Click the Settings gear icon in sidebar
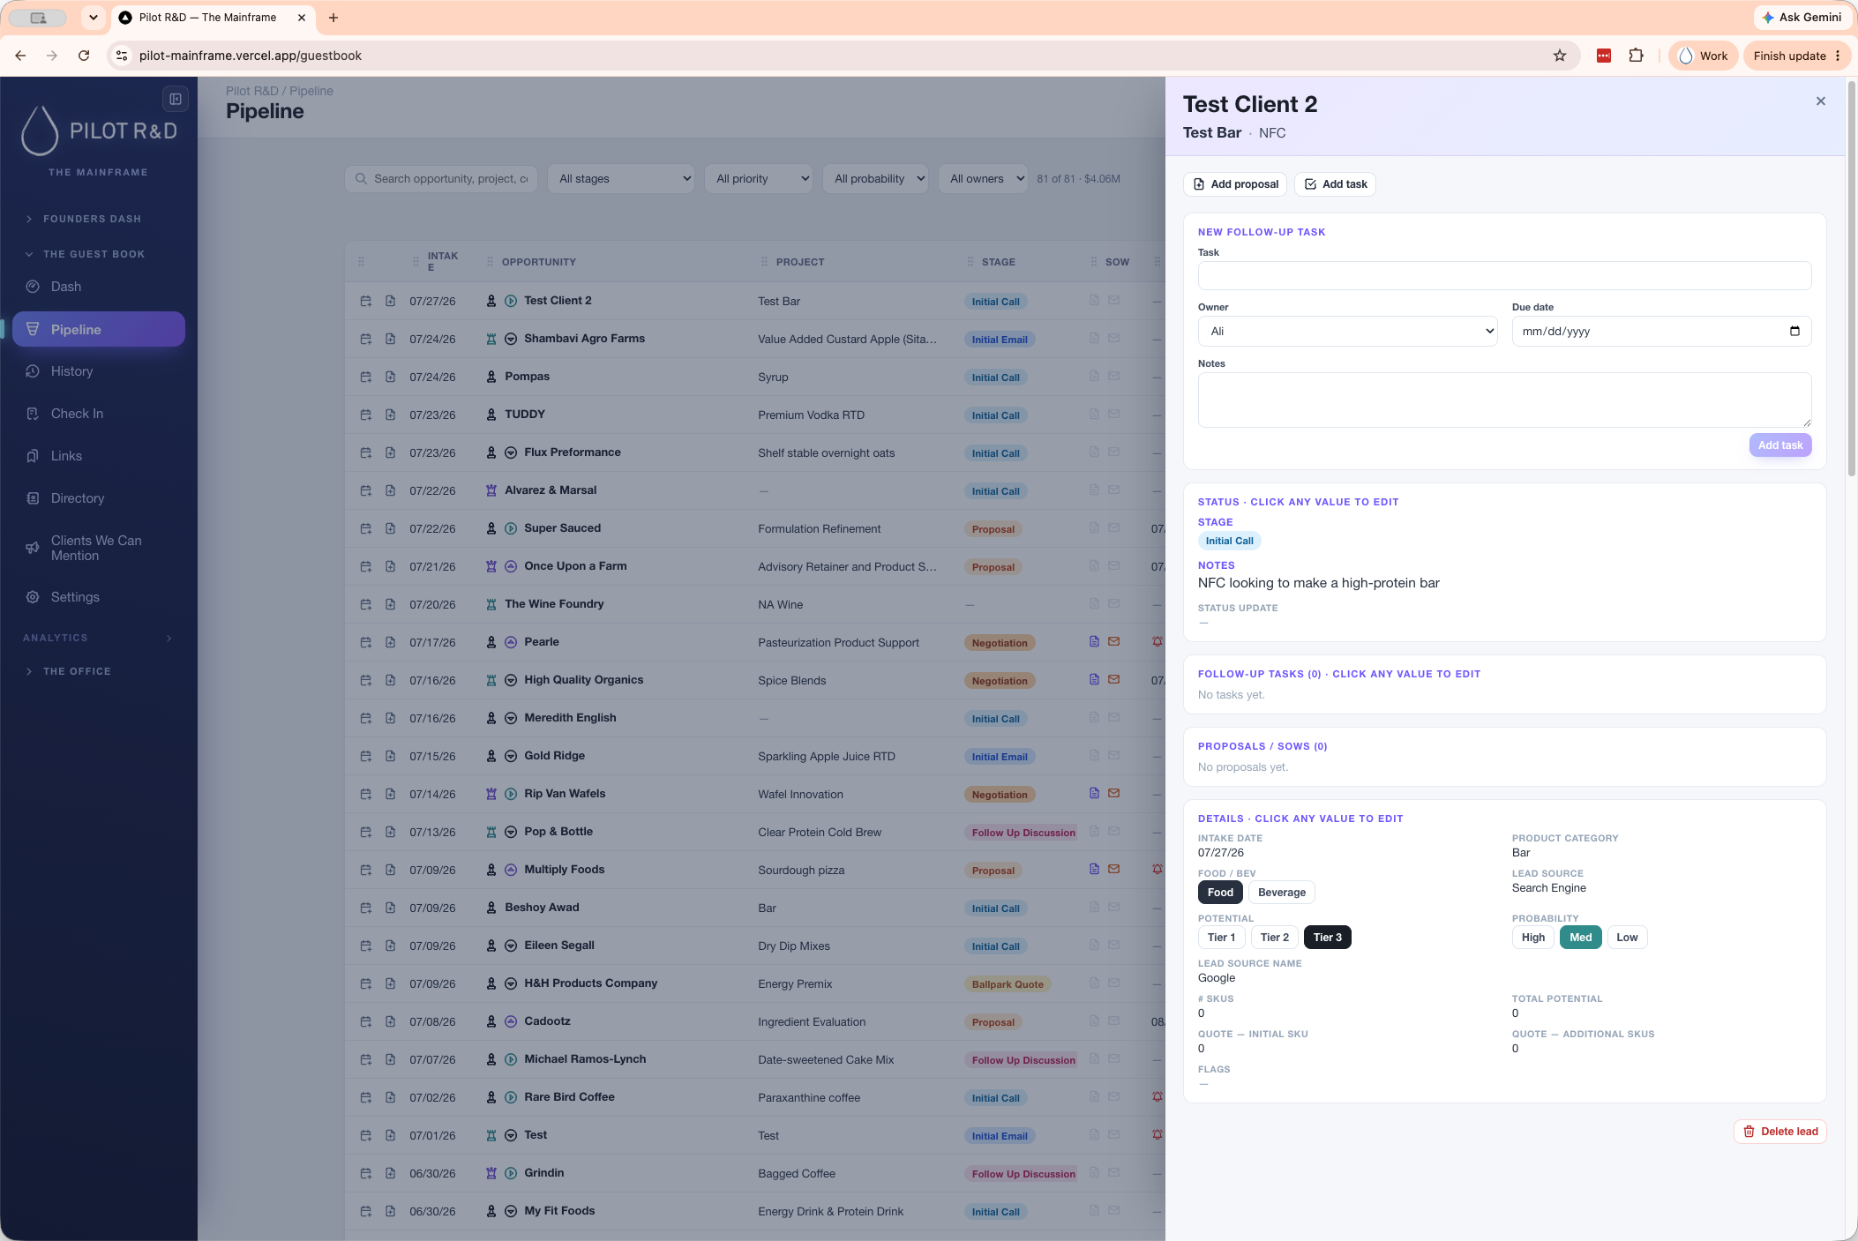The width and height of the screenshot is (1858, 1241). pyautogui.click(x=33, y=597)
